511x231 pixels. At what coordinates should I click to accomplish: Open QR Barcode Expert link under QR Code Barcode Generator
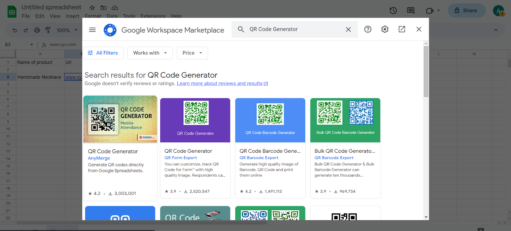pos(259,157)
